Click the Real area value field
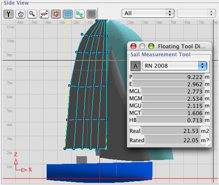Image resolution: width=219 pixels, height=185 pixels. [171, 131]
